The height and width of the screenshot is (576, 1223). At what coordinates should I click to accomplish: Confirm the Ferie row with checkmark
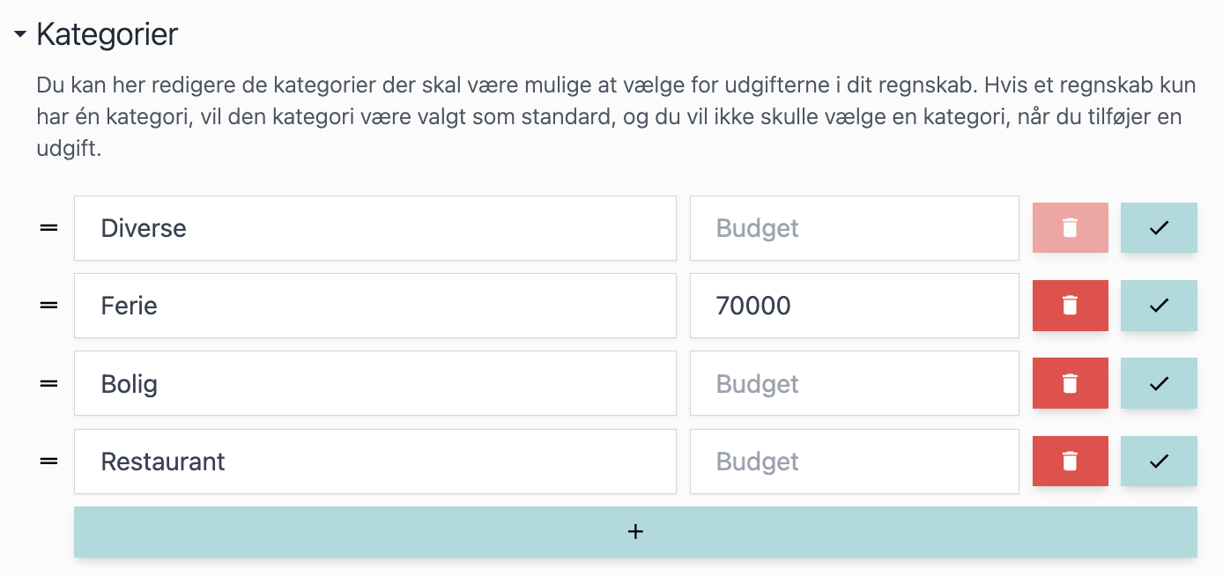point(1159,306)
